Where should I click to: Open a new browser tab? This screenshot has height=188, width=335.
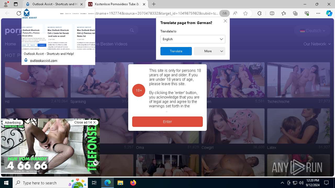point(154,4)
